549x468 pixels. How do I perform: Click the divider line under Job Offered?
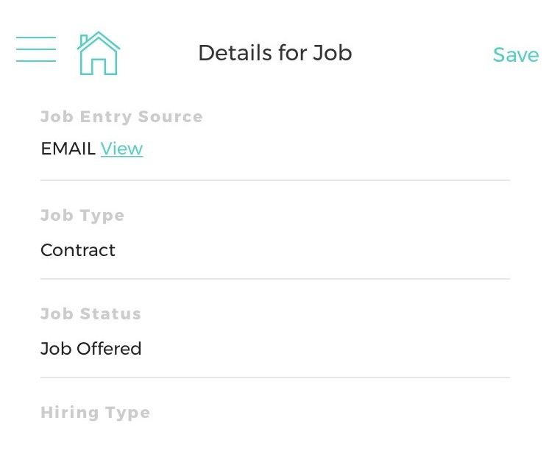click(x=274, y=377)
